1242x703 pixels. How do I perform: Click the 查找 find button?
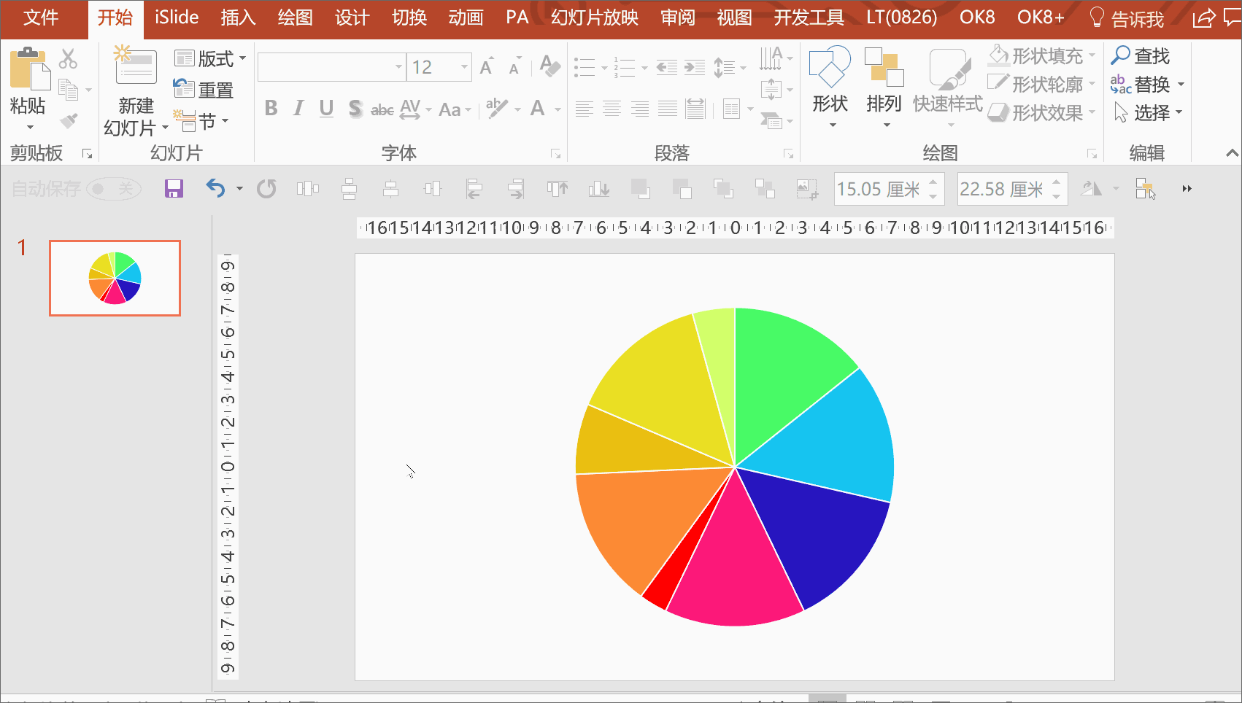(1141, 55)
